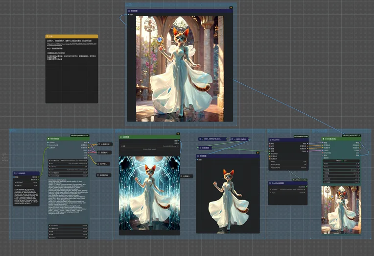
Task: Click the fox badge on the top preview image node
Action: (231, 8)
